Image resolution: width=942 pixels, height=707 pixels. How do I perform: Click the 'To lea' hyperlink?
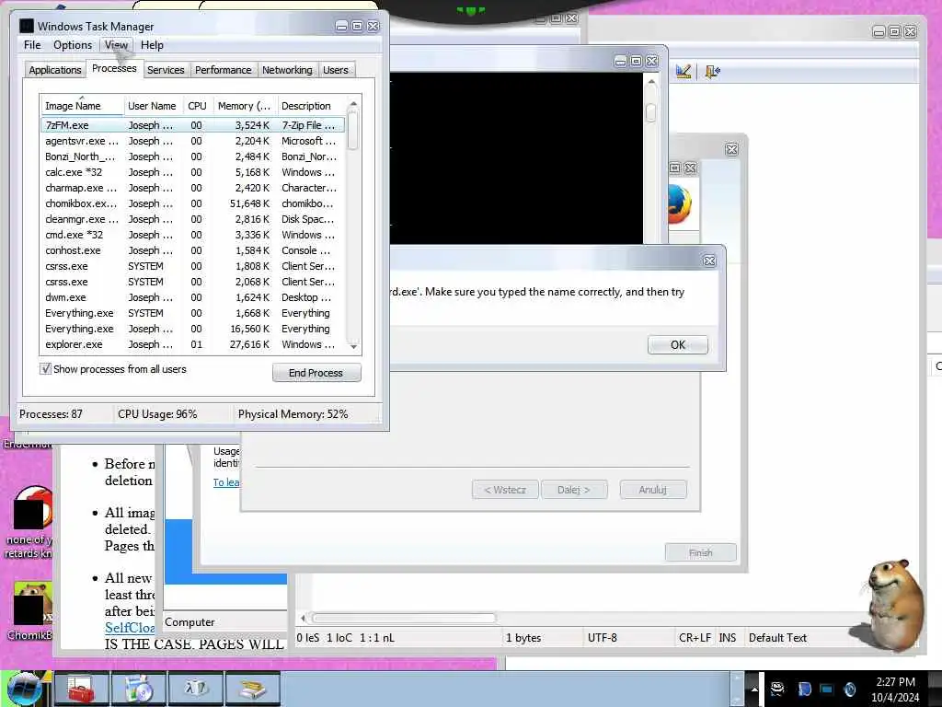pos(226,482)
